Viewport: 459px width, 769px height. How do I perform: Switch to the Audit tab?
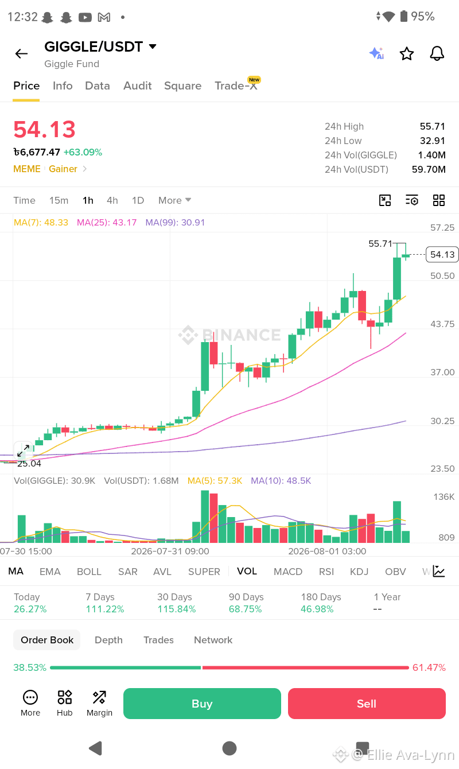coord(138,86)
